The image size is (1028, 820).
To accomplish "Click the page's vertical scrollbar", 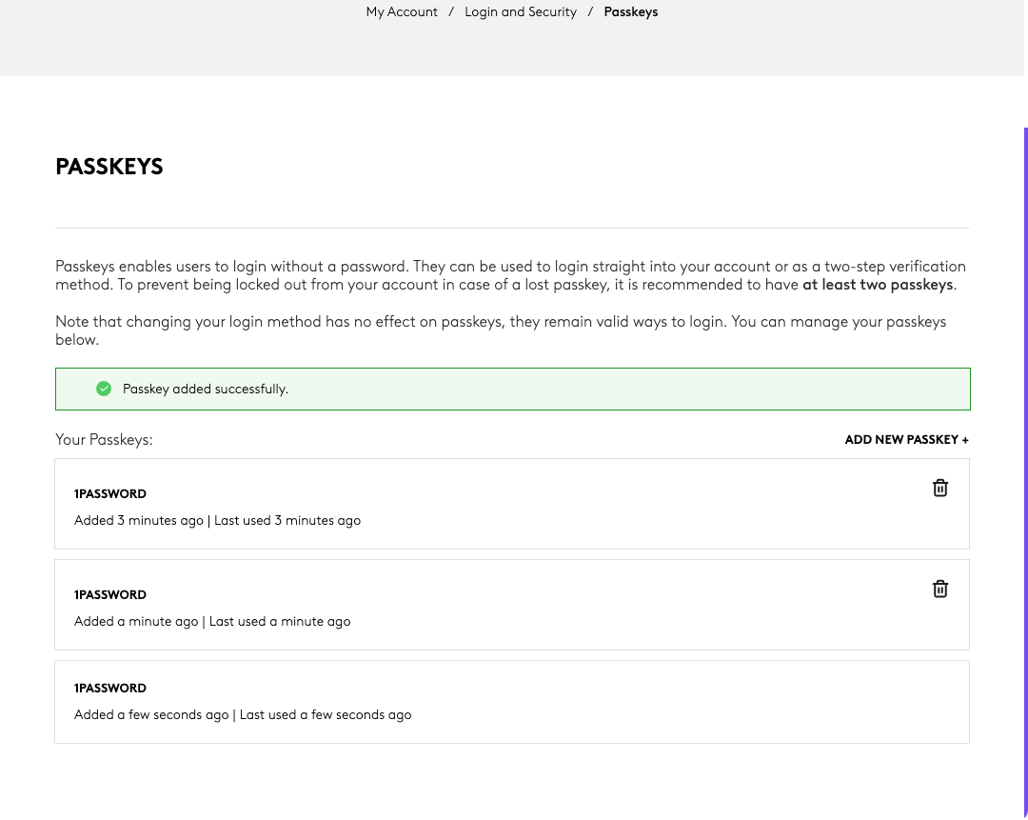I will point(1025,472).
